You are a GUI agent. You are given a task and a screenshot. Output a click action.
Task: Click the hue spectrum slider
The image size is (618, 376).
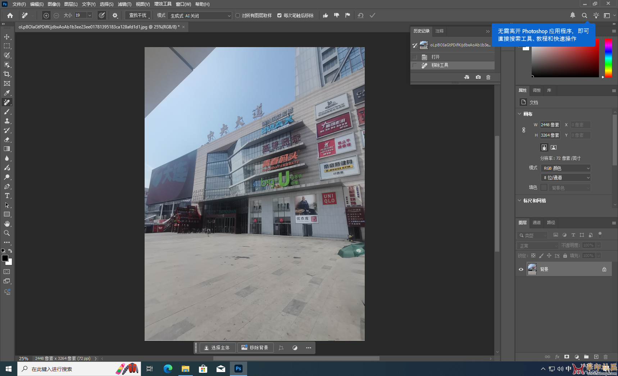pos(608,58)
